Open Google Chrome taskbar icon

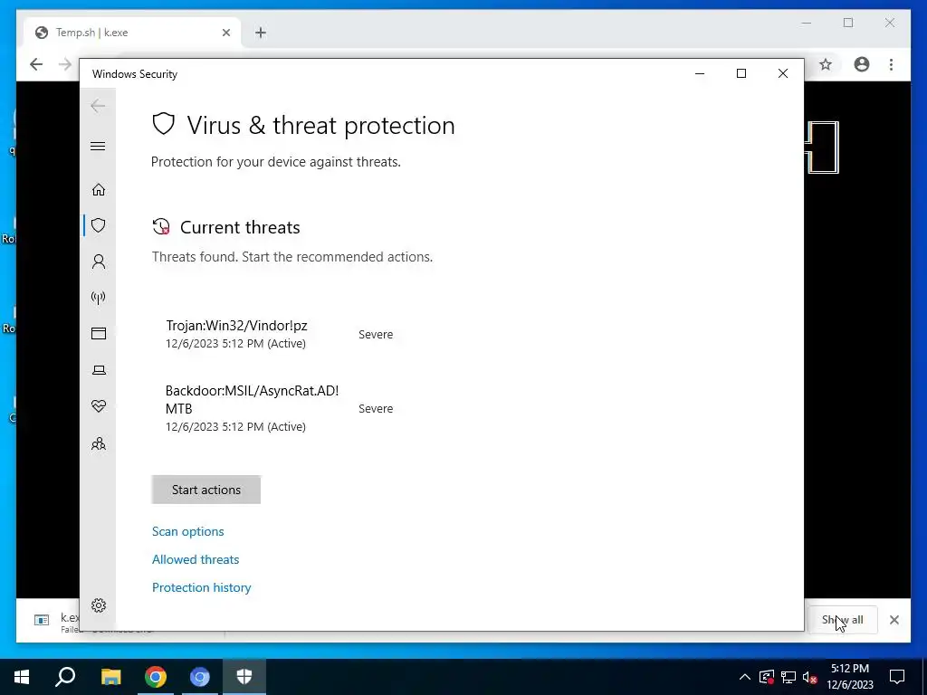tap(156, 676)
